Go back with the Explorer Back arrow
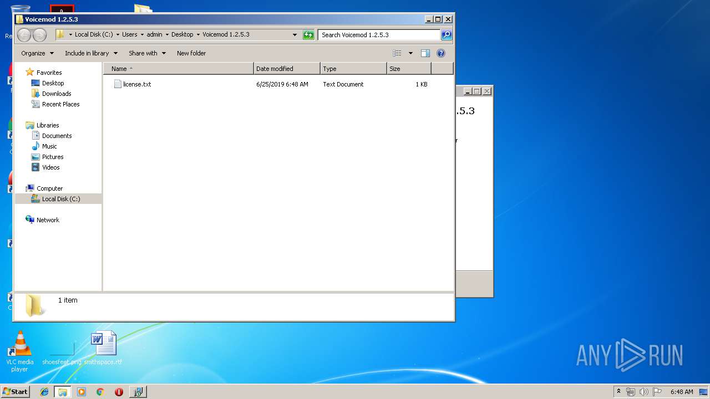This screenshot has width=710, height=399. (x=24, y=35)
